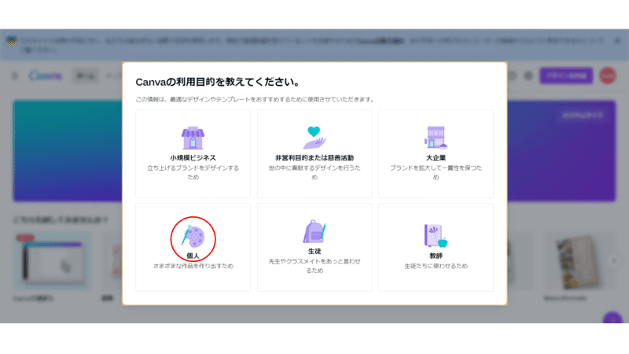Pick the 大企業 heading
The image size is (629, 354).
click(x=436, y=158)
